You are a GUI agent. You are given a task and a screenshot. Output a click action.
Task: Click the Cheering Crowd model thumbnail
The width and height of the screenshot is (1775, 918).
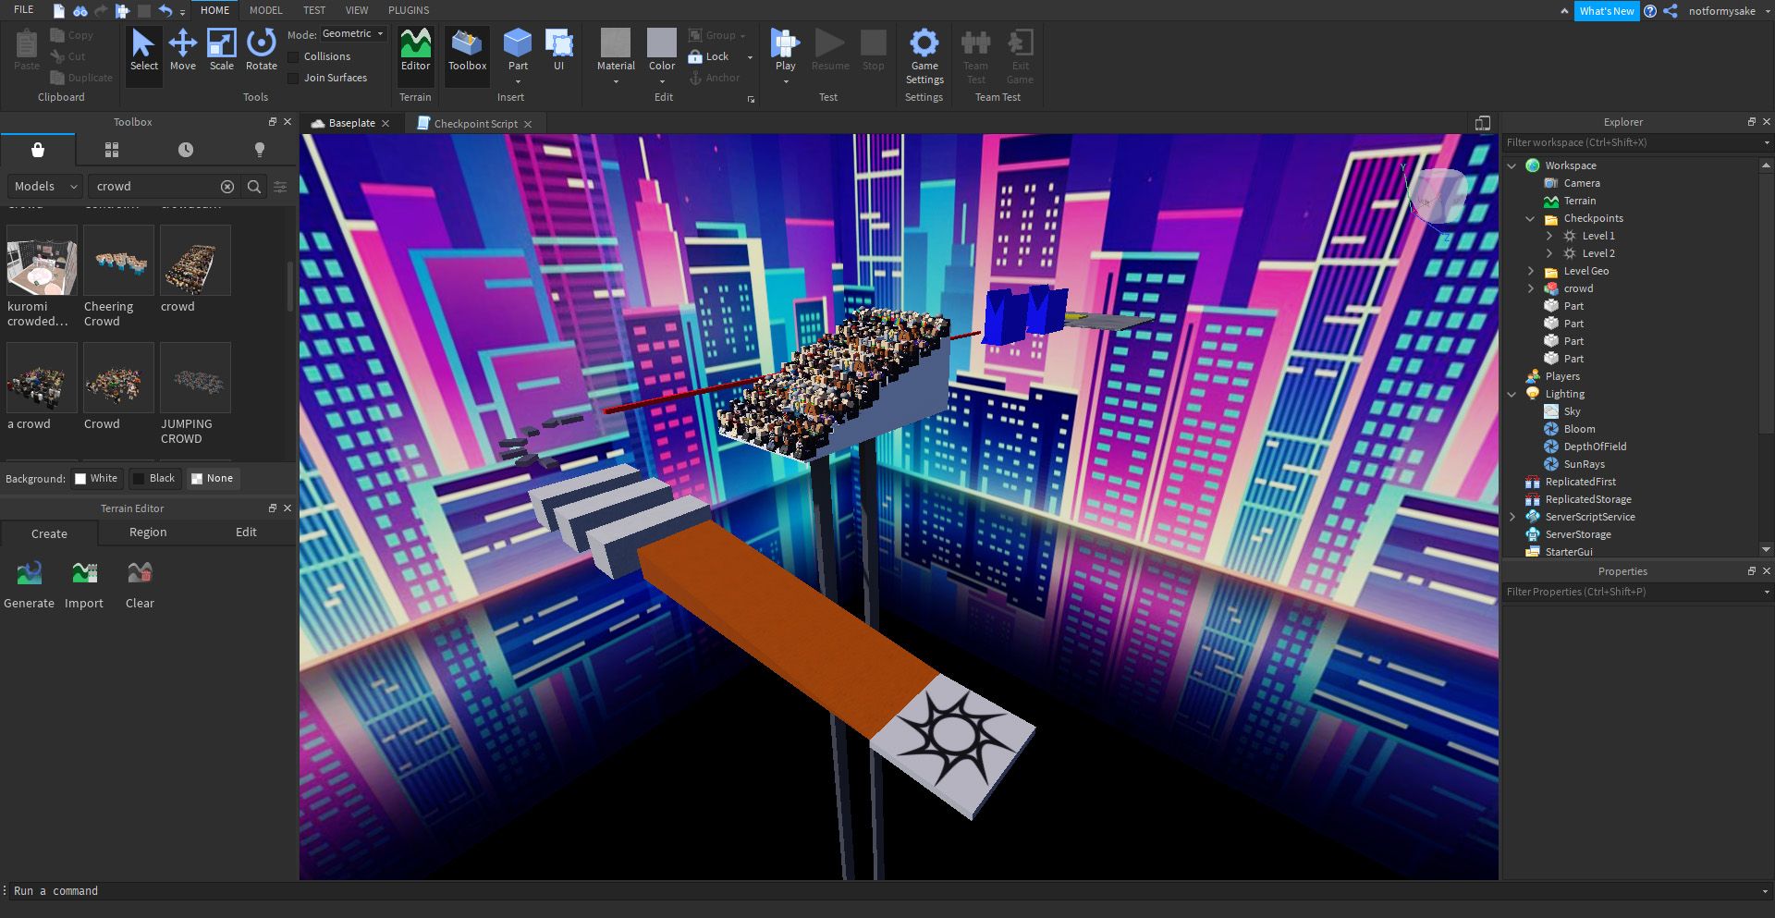point(118,261)
